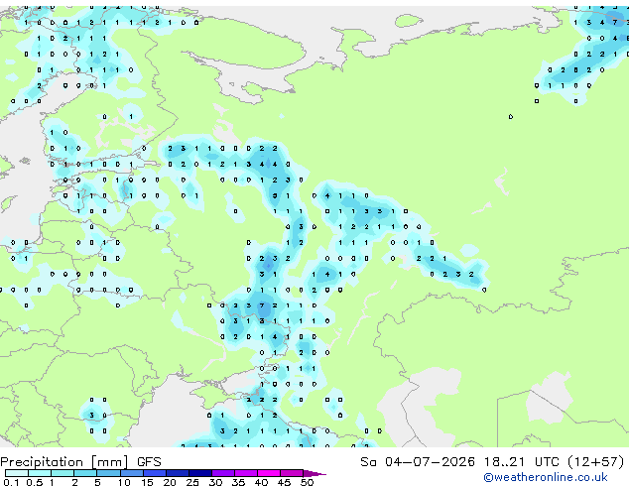Pick the 45–50 mm legend color swatch
Image resolution: width=629 pixels, height=486 pixels.
tap(292, 473)
